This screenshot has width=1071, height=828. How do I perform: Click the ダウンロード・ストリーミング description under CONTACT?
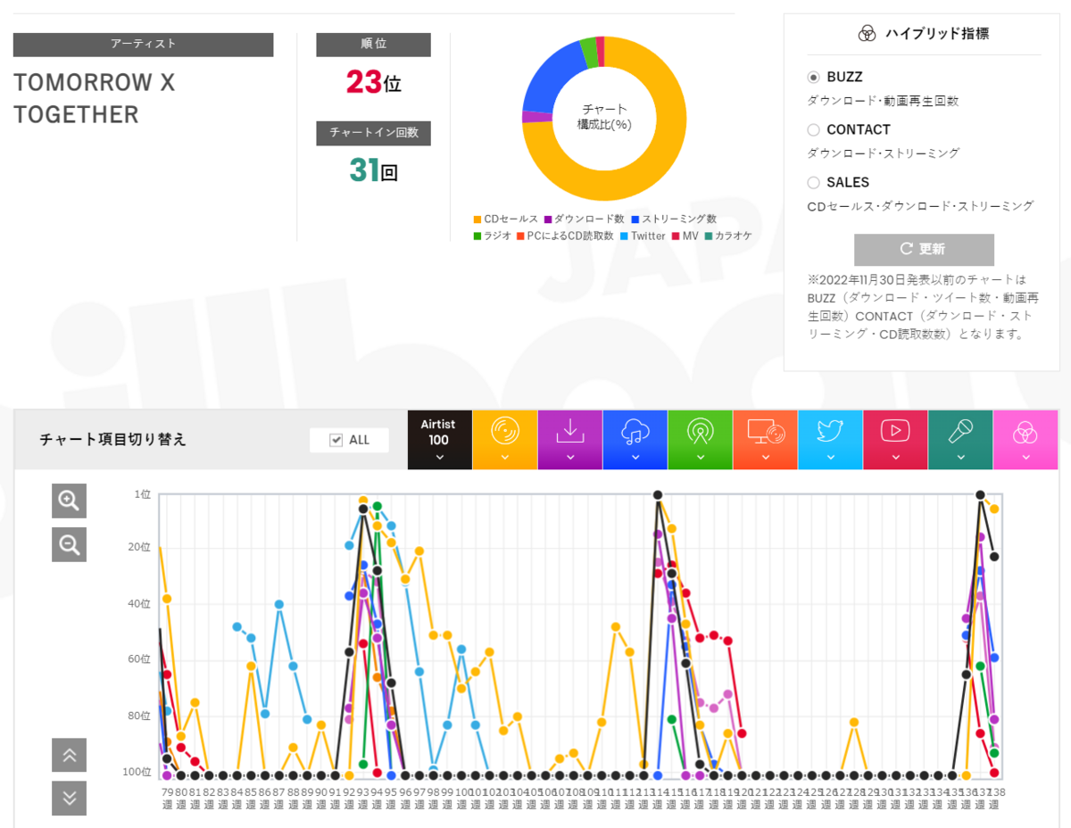pos(883,153)
